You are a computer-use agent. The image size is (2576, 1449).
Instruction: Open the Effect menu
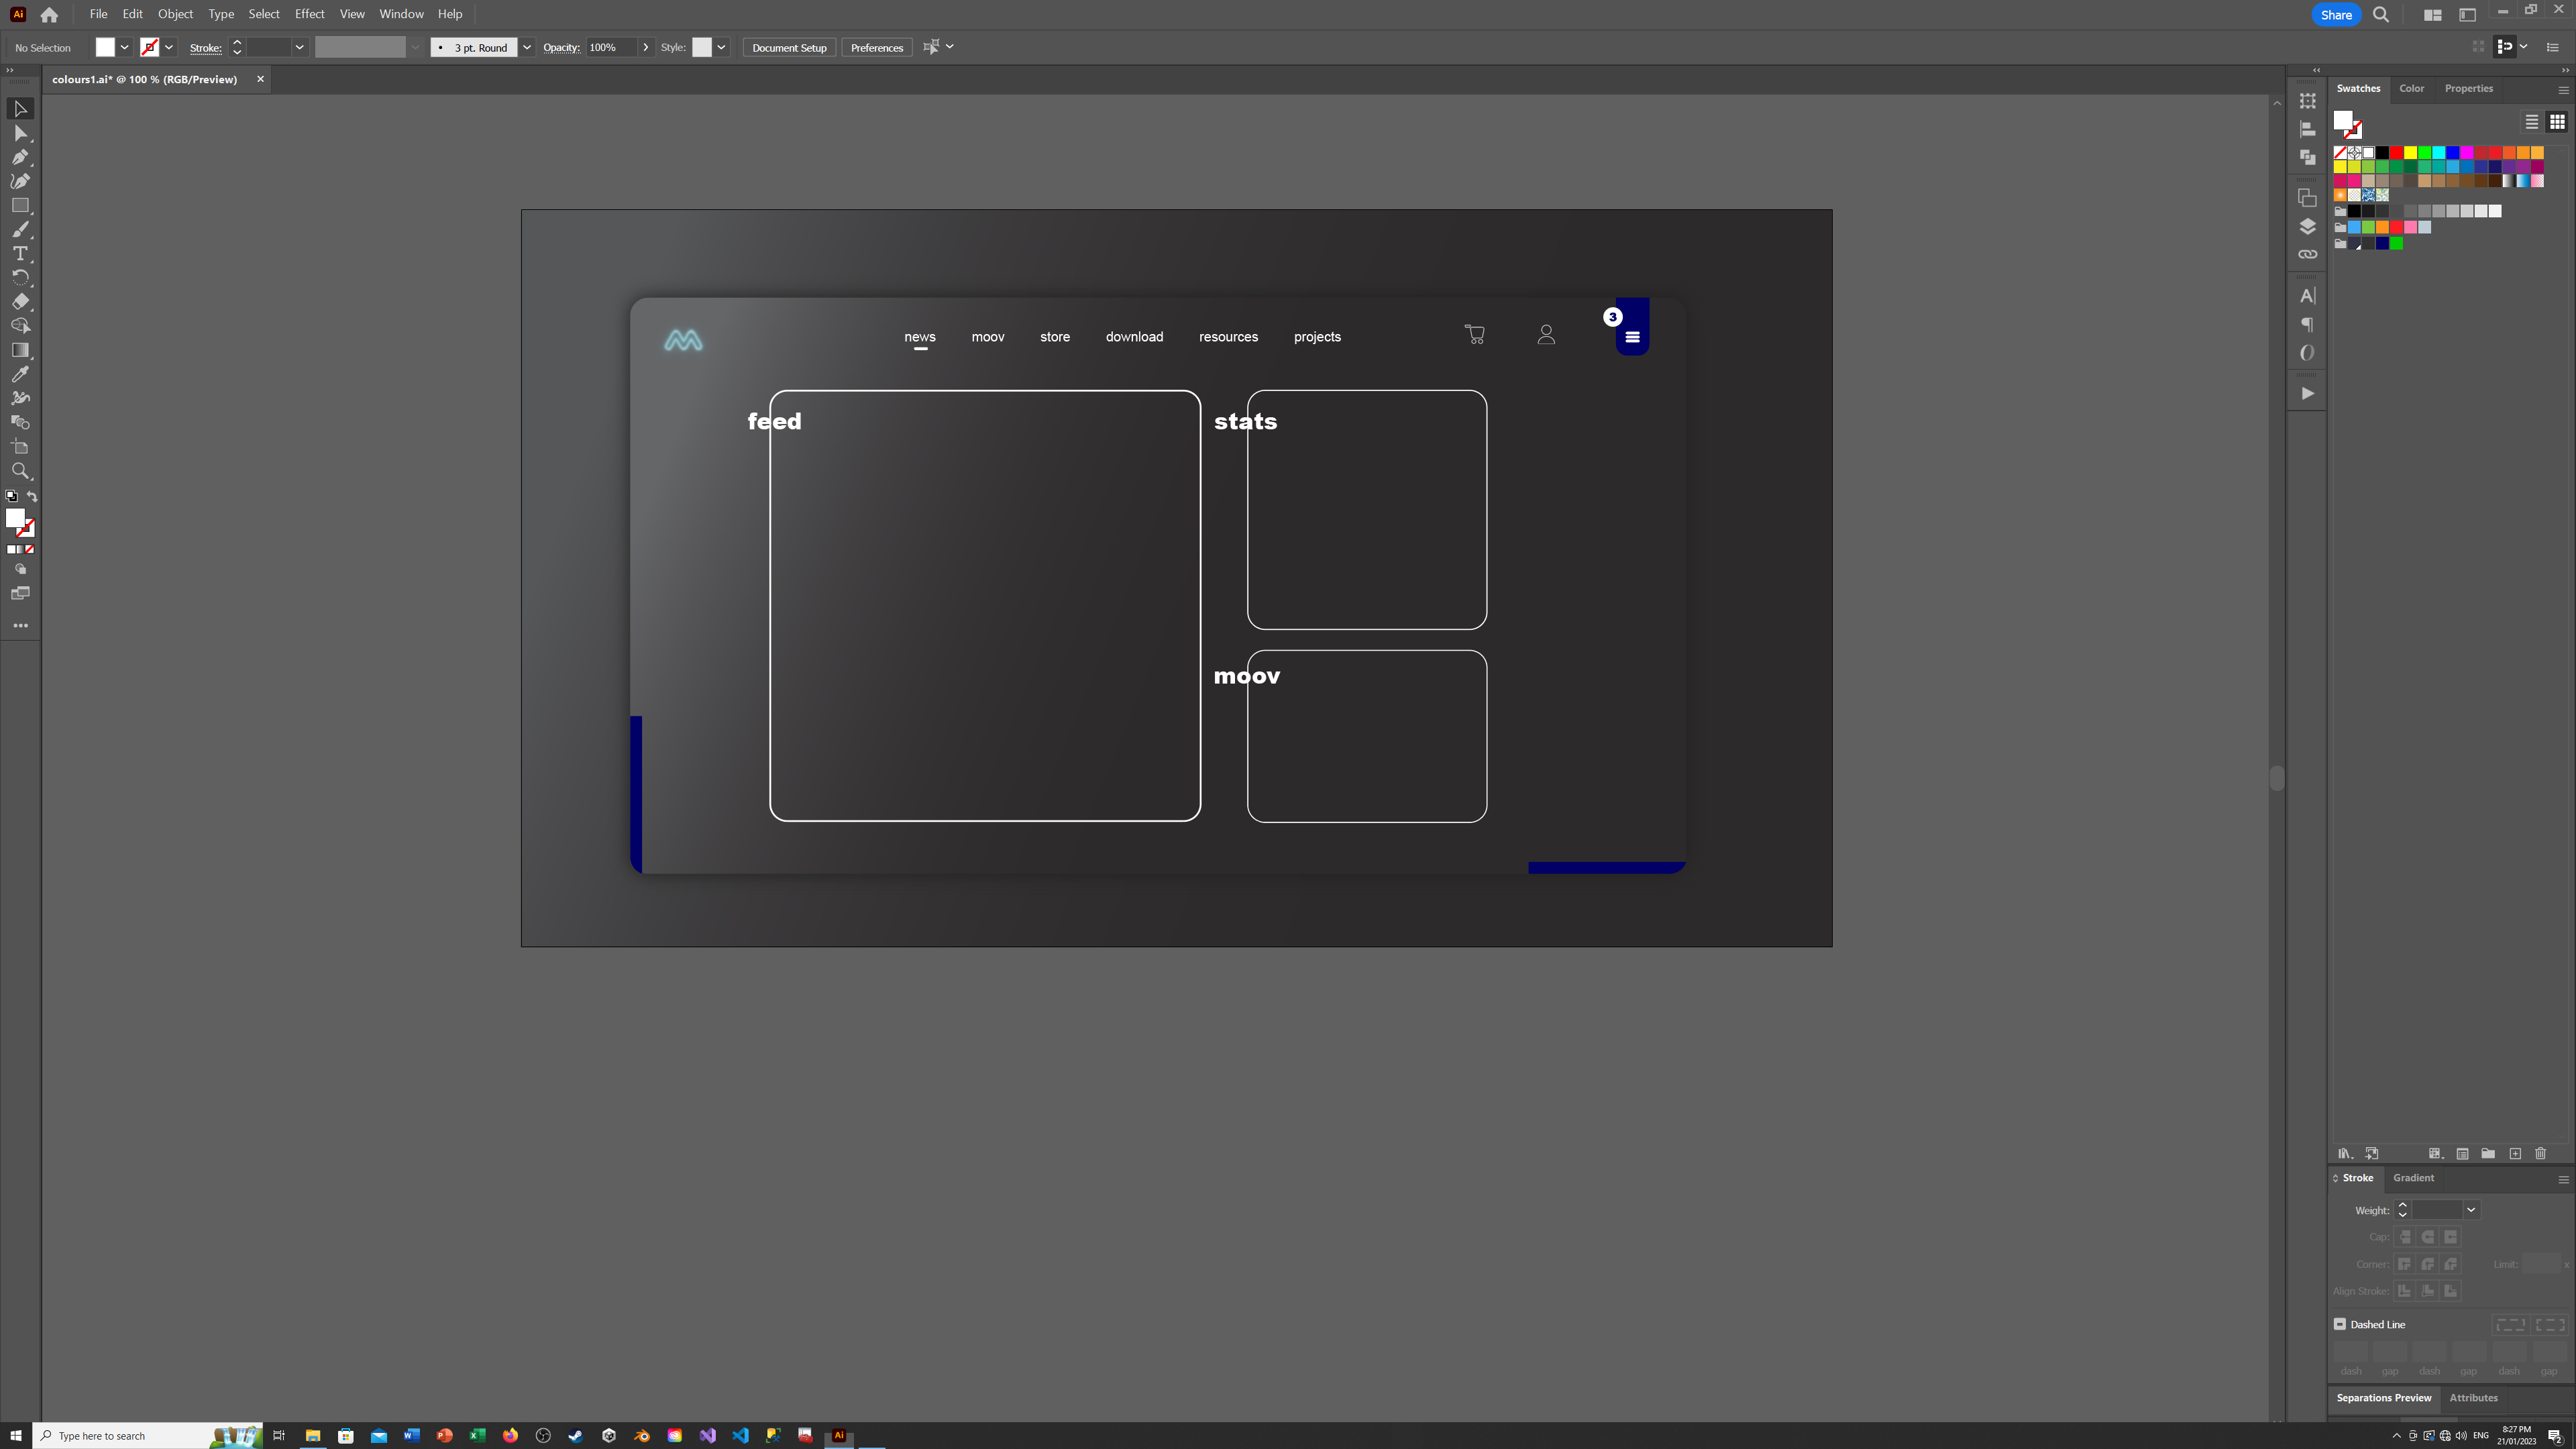point(309,14)
